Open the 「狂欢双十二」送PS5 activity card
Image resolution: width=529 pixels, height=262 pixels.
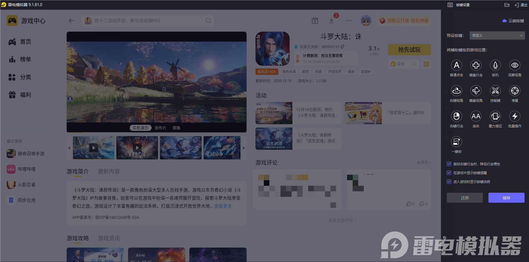tap(388, 113)
